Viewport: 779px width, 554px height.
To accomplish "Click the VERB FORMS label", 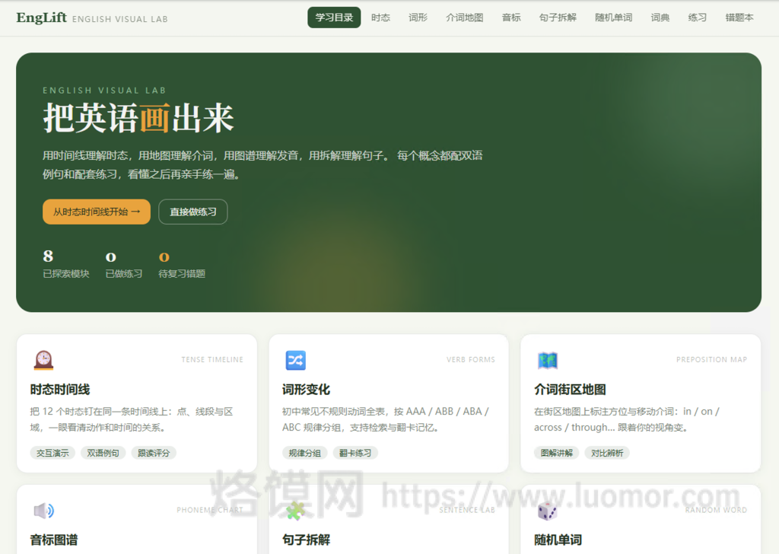I will 470,360.
